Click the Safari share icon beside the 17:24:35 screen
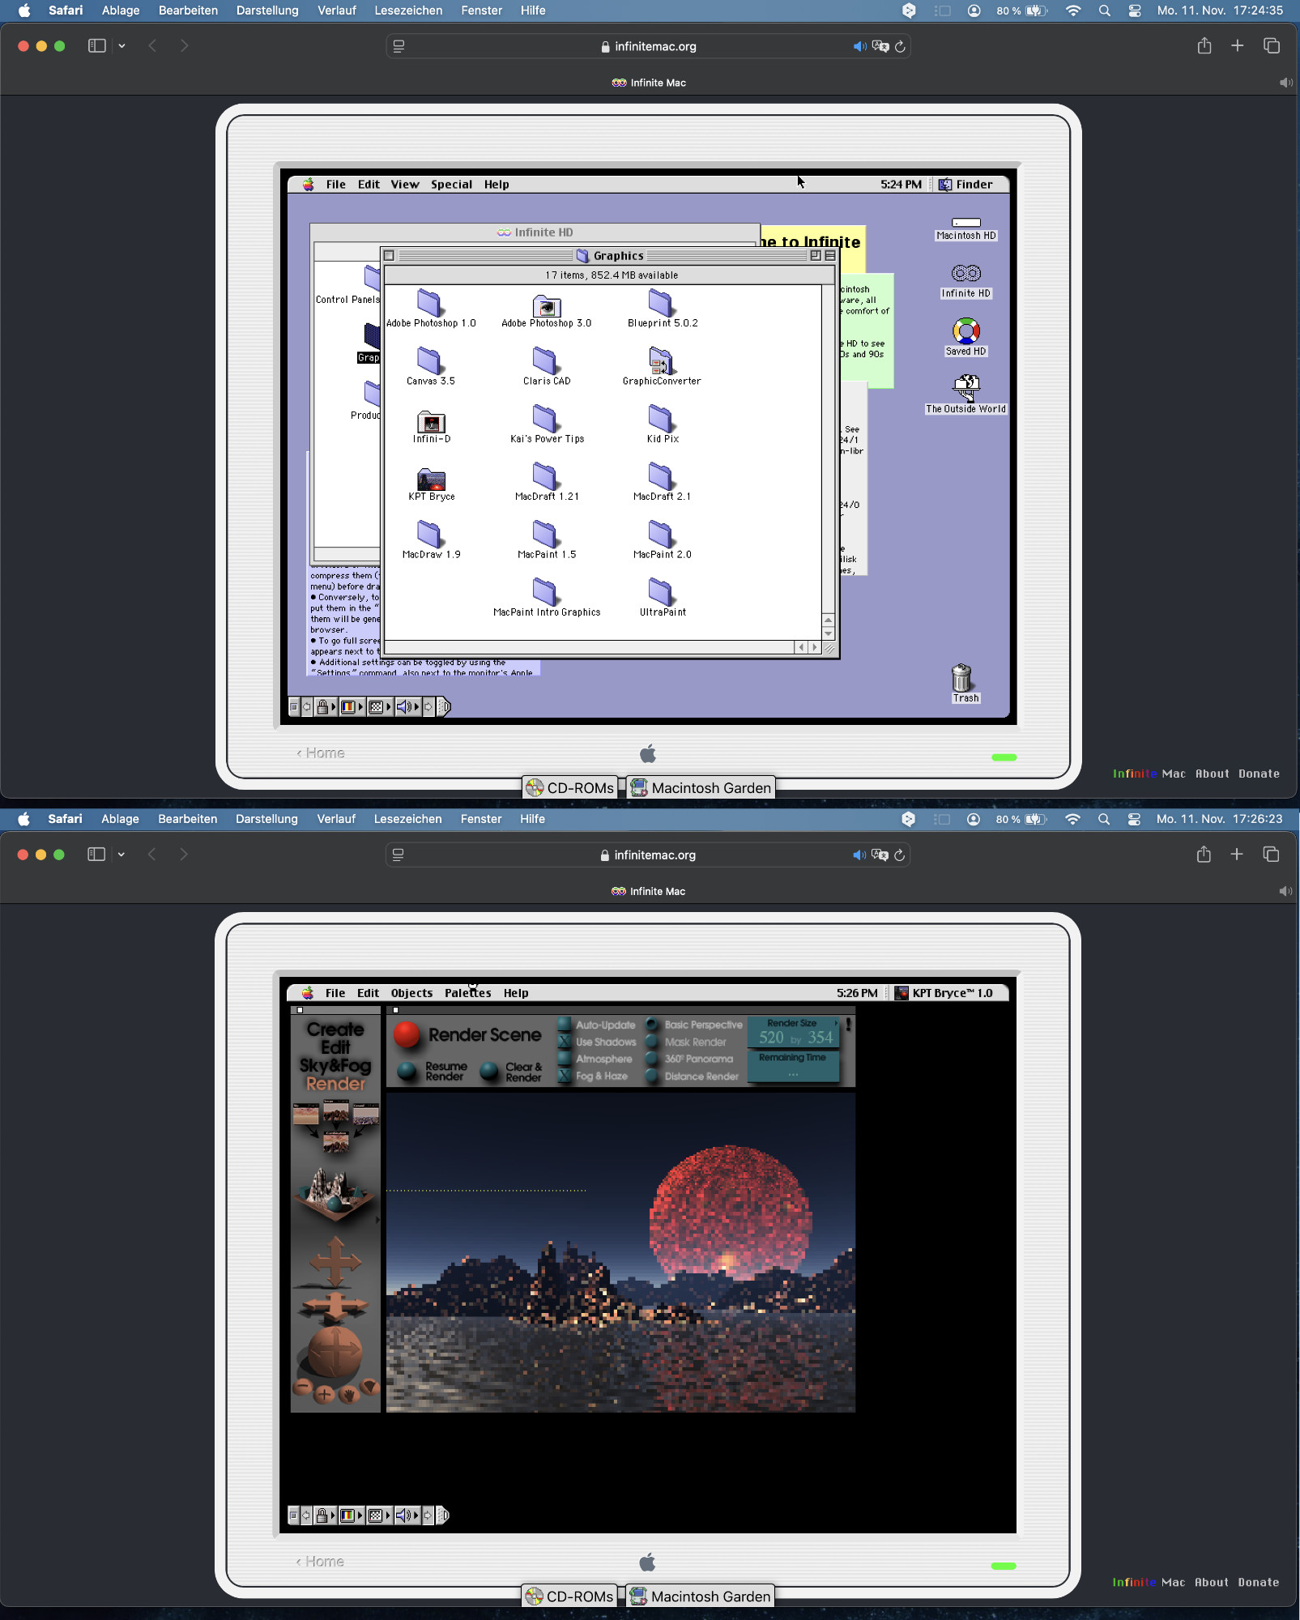 (1204, 46)
